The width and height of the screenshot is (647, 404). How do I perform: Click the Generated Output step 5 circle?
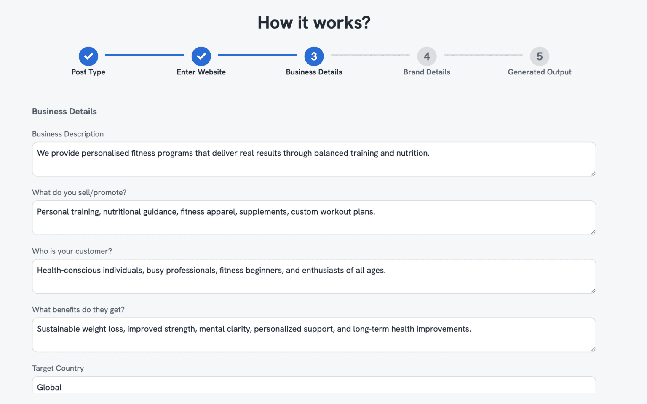click(x=540, y=56)
